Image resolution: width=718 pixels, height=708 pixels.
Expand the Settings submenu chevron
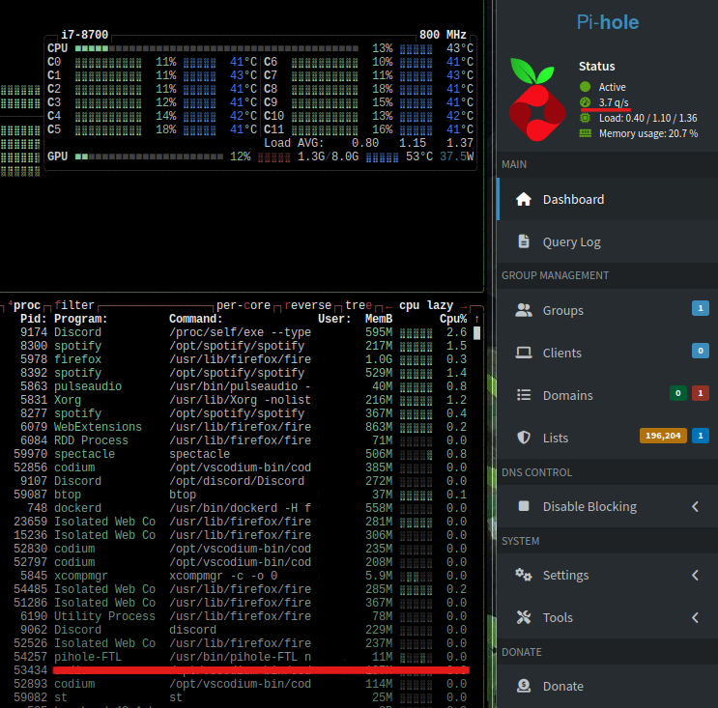695,575
